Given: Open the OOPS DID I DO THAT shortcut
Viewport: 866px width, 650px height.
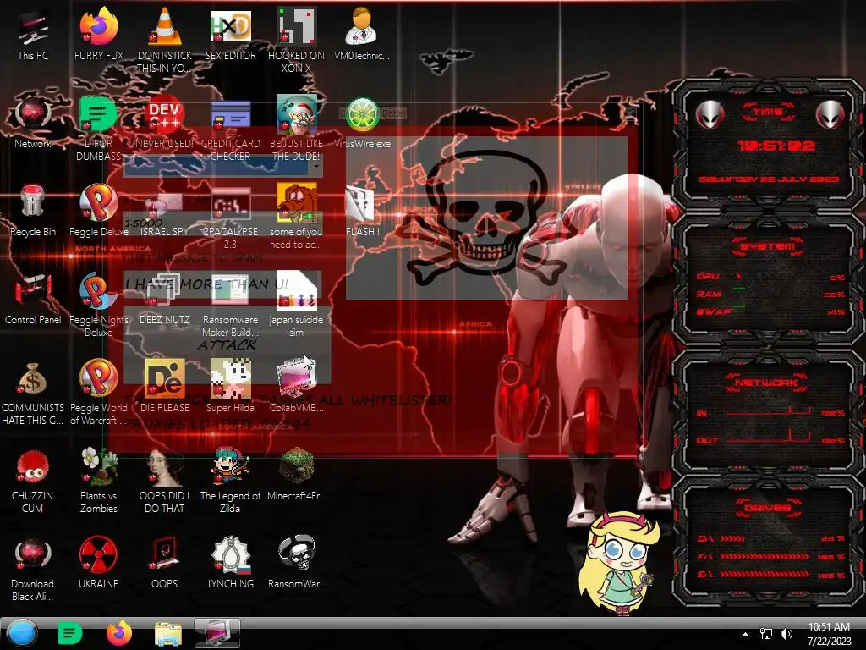Looking at the screenshot, I should [x=165, y=481].
